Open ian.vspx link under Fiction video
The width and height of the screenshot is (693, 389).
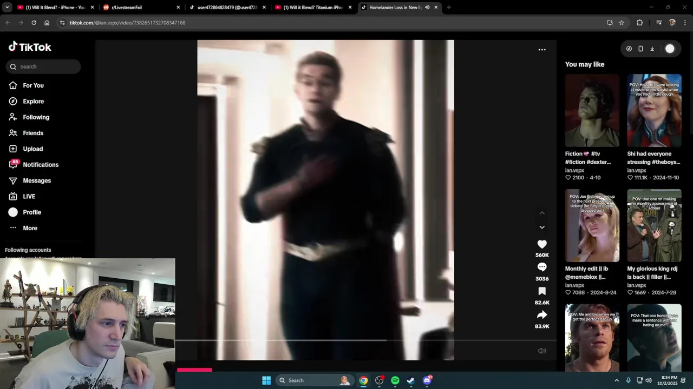(x=574, y=170)
